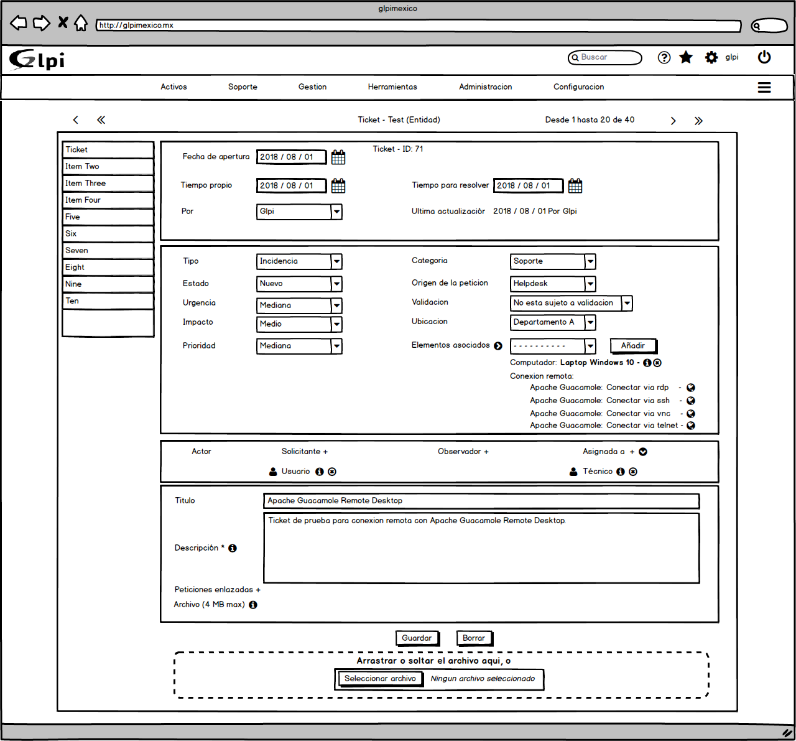Click the Buscar search field
Viewport: 796px width, 741px height.
point(605,57)
